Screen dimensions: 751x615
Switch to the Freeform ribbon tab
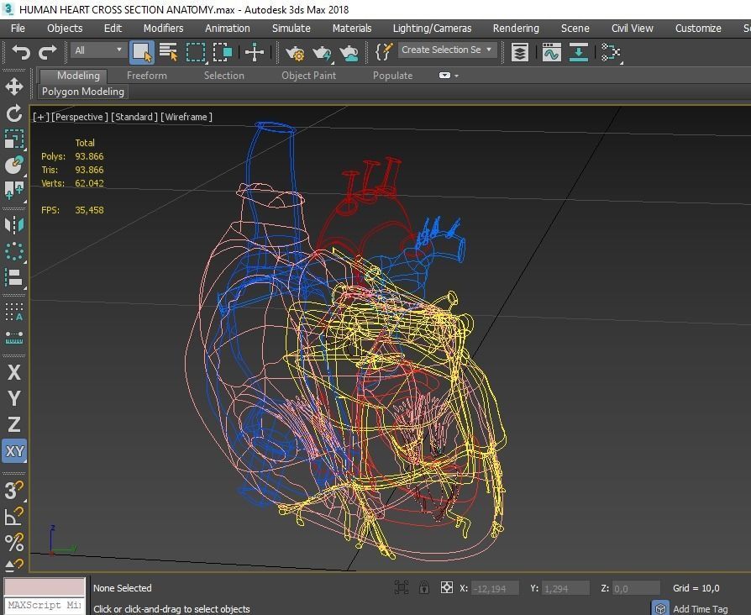tap(146, 76)
